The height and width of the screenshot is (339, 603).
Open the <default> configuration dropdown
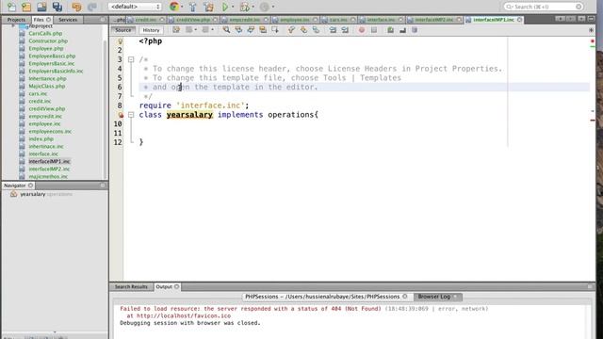135,7
